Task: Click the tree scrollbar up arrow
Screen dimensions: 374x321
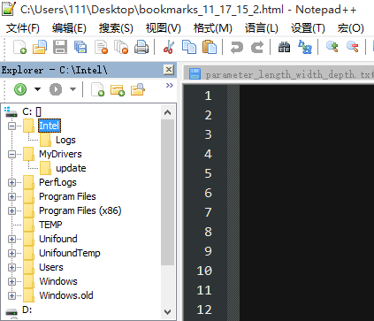Action: click(x=168, y=112)
